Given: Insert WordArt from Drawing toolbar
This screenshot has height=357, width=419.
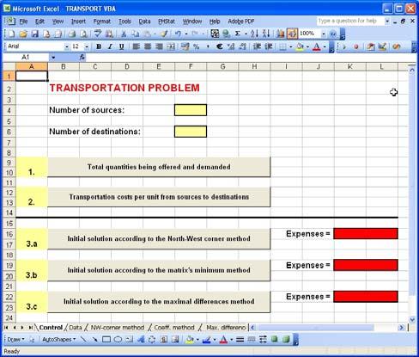Looking at the screenshot, I should [x=141, y=340].
